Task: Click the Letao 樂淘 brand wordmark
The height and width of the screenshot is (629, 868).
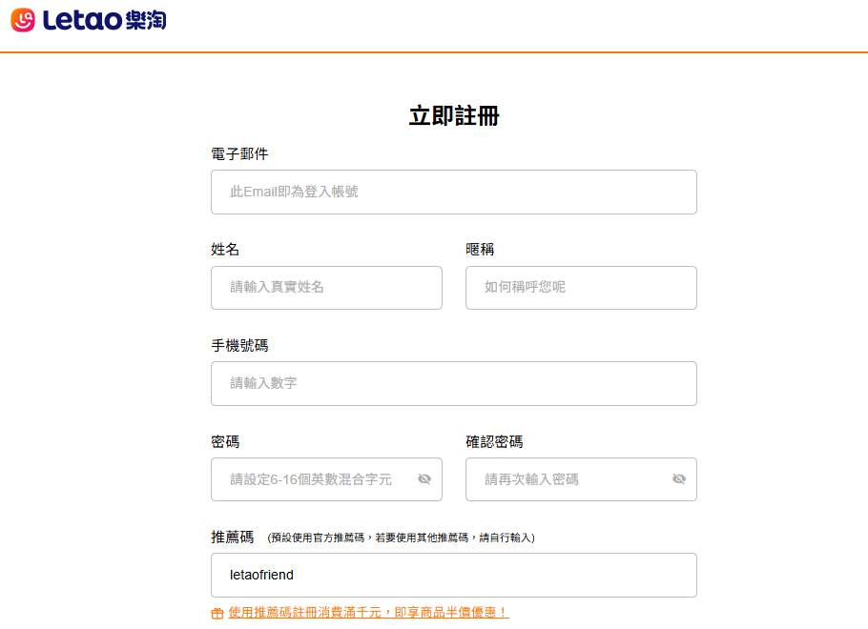Action: coord(104,20)
